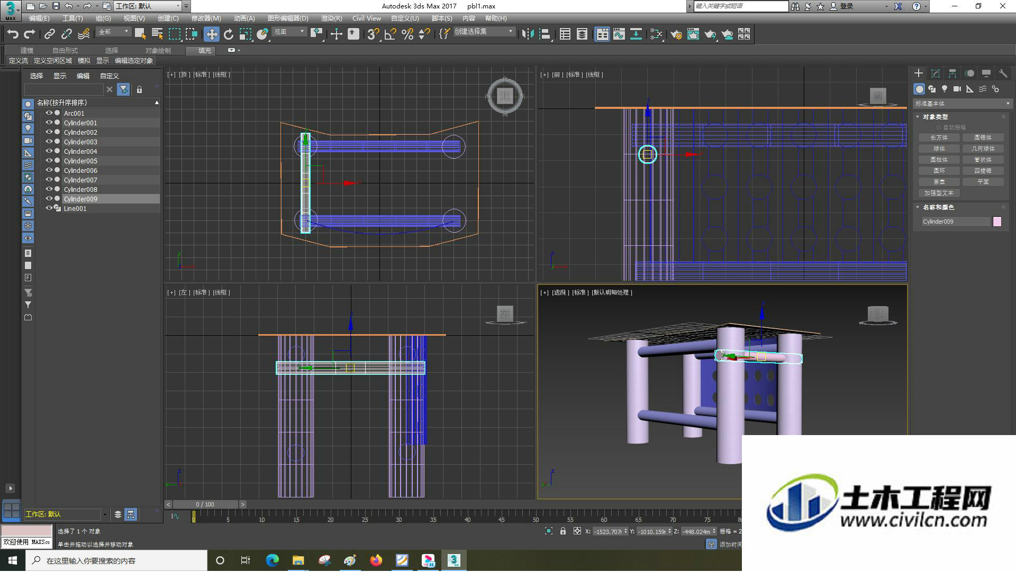Hide Cylinder001 using its eye icon
Screen dimensions: 1016x572
point(49,123)
